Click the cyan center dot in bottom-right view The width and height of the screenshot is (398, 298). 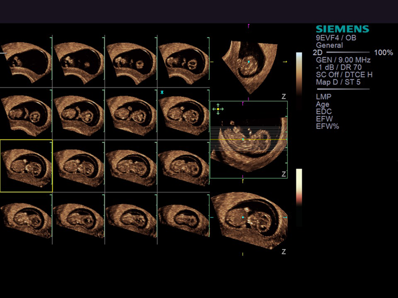click(x=243, y=217)
